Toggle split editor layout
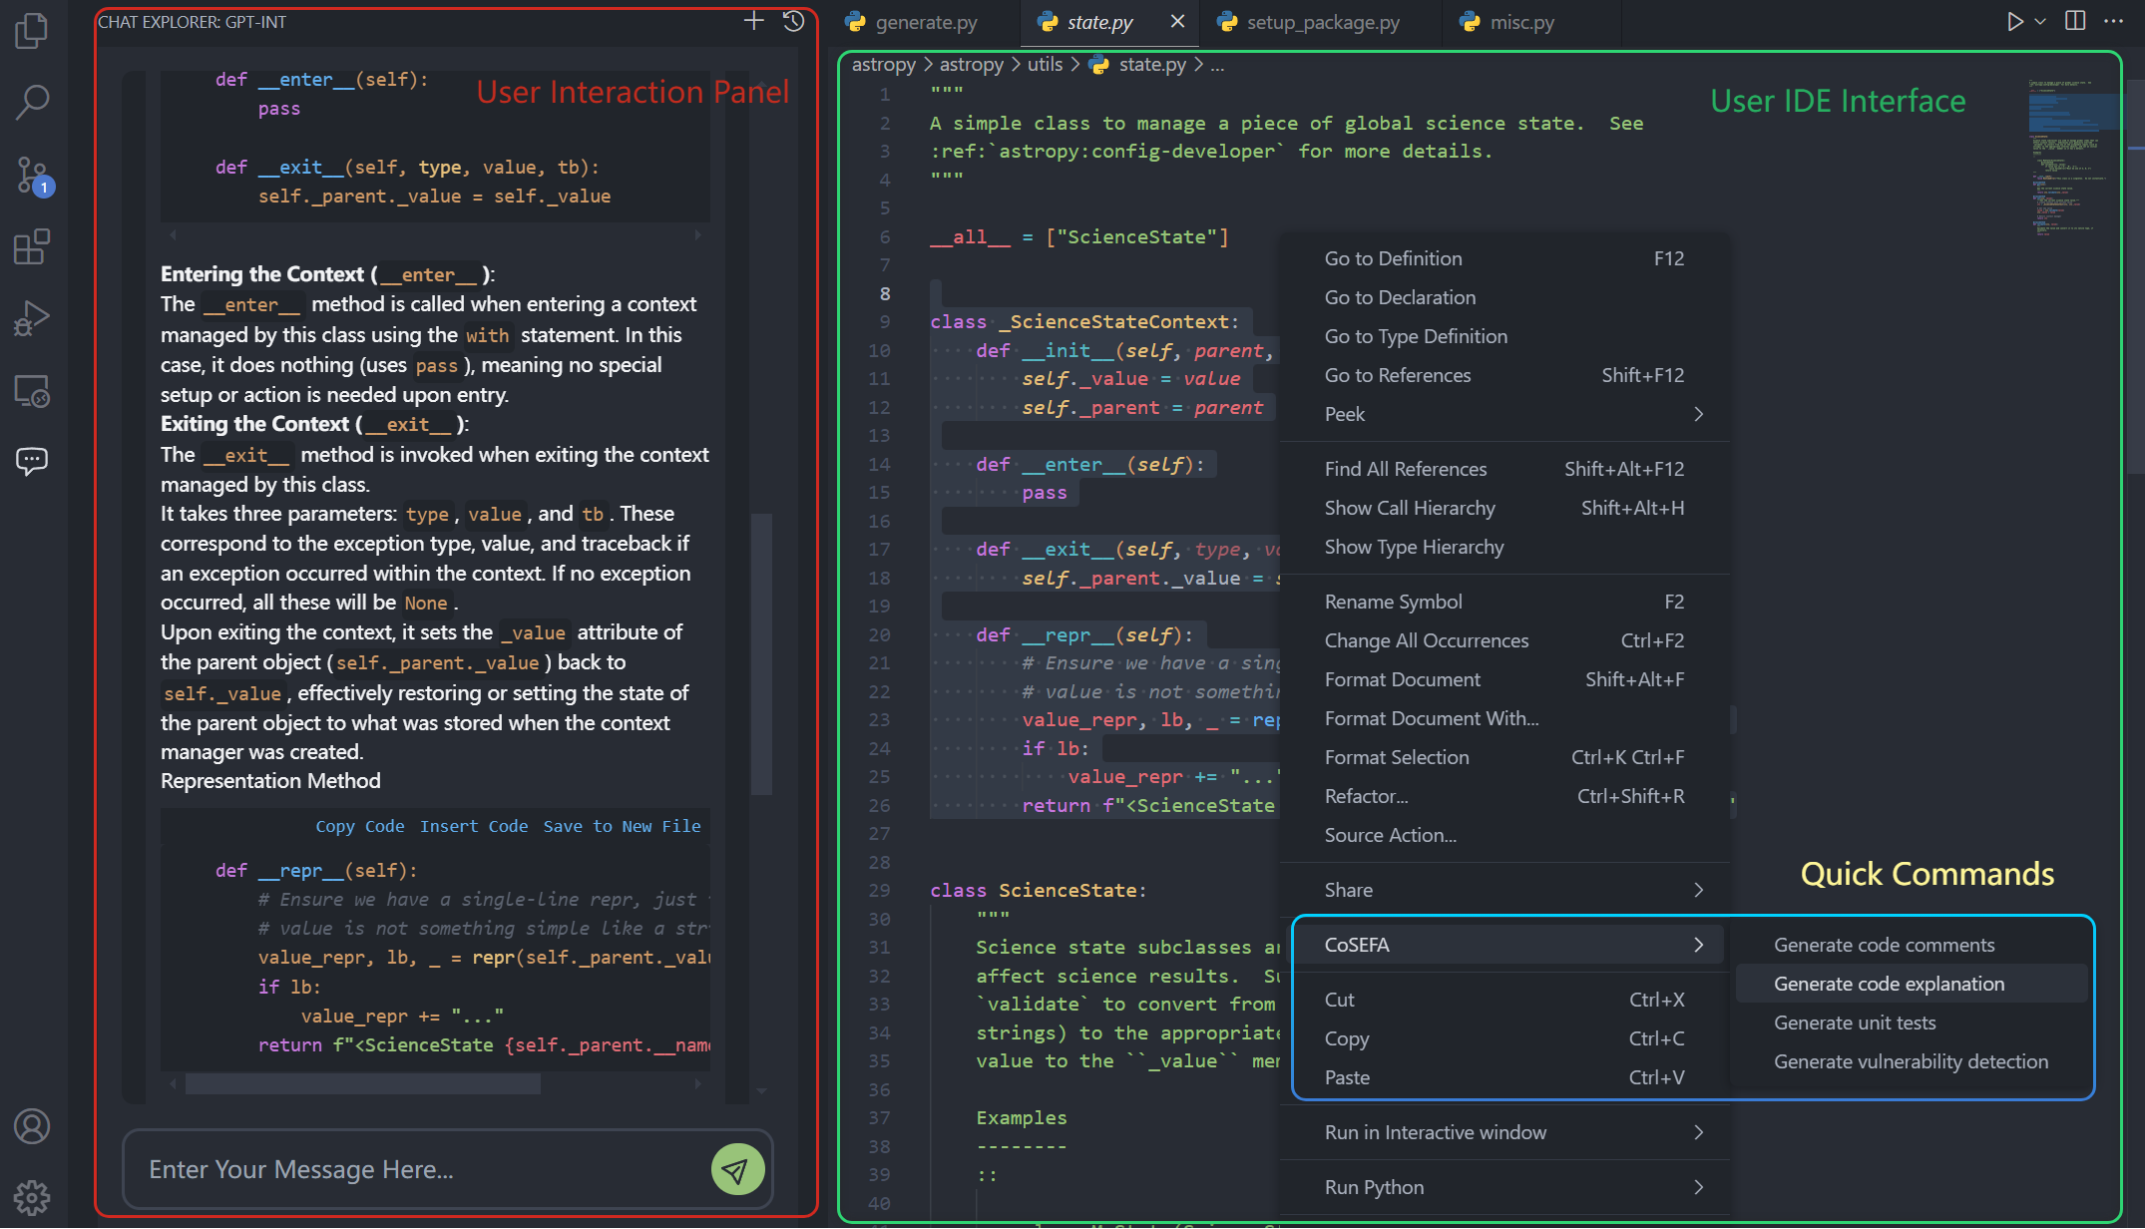 coord(2075,21)
